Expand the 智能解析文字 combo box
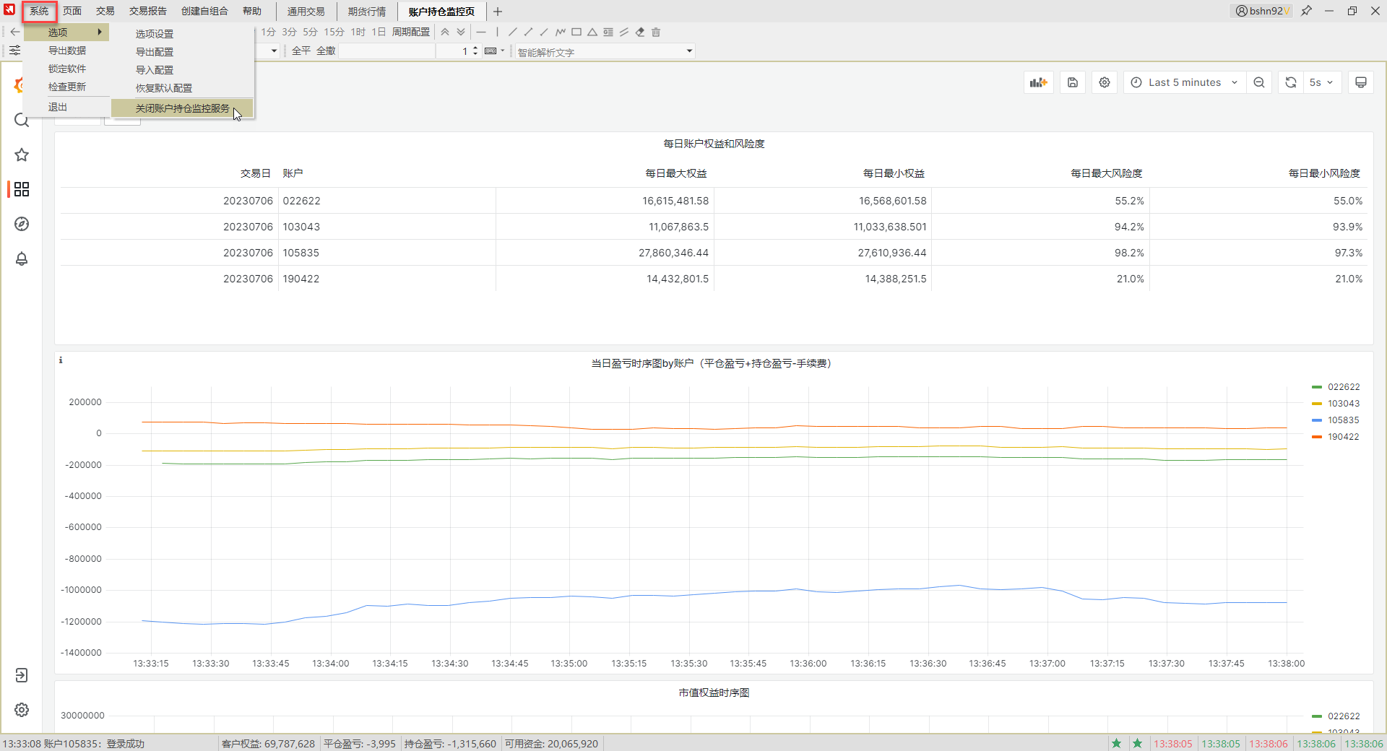This screenshot has width=1387, height=751. [x=689, y=51]
